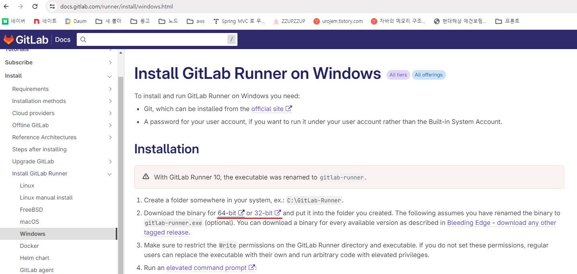Collapse the Install GitLab Runner chevron
Screen dimensions: 577x274
pyautogui.click(x=109, y=174)
